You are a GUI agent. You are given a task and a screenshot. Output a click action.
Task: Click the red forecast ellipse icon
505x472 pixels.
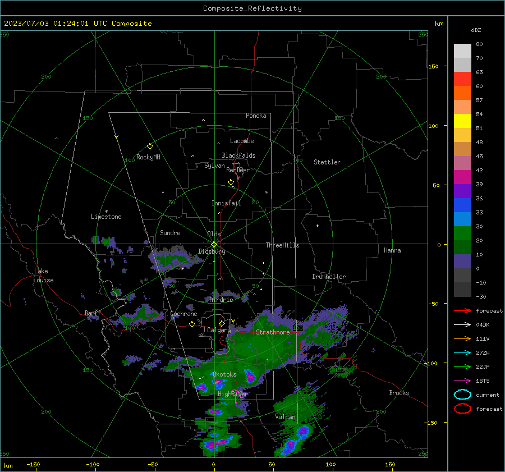coord(462,409)
